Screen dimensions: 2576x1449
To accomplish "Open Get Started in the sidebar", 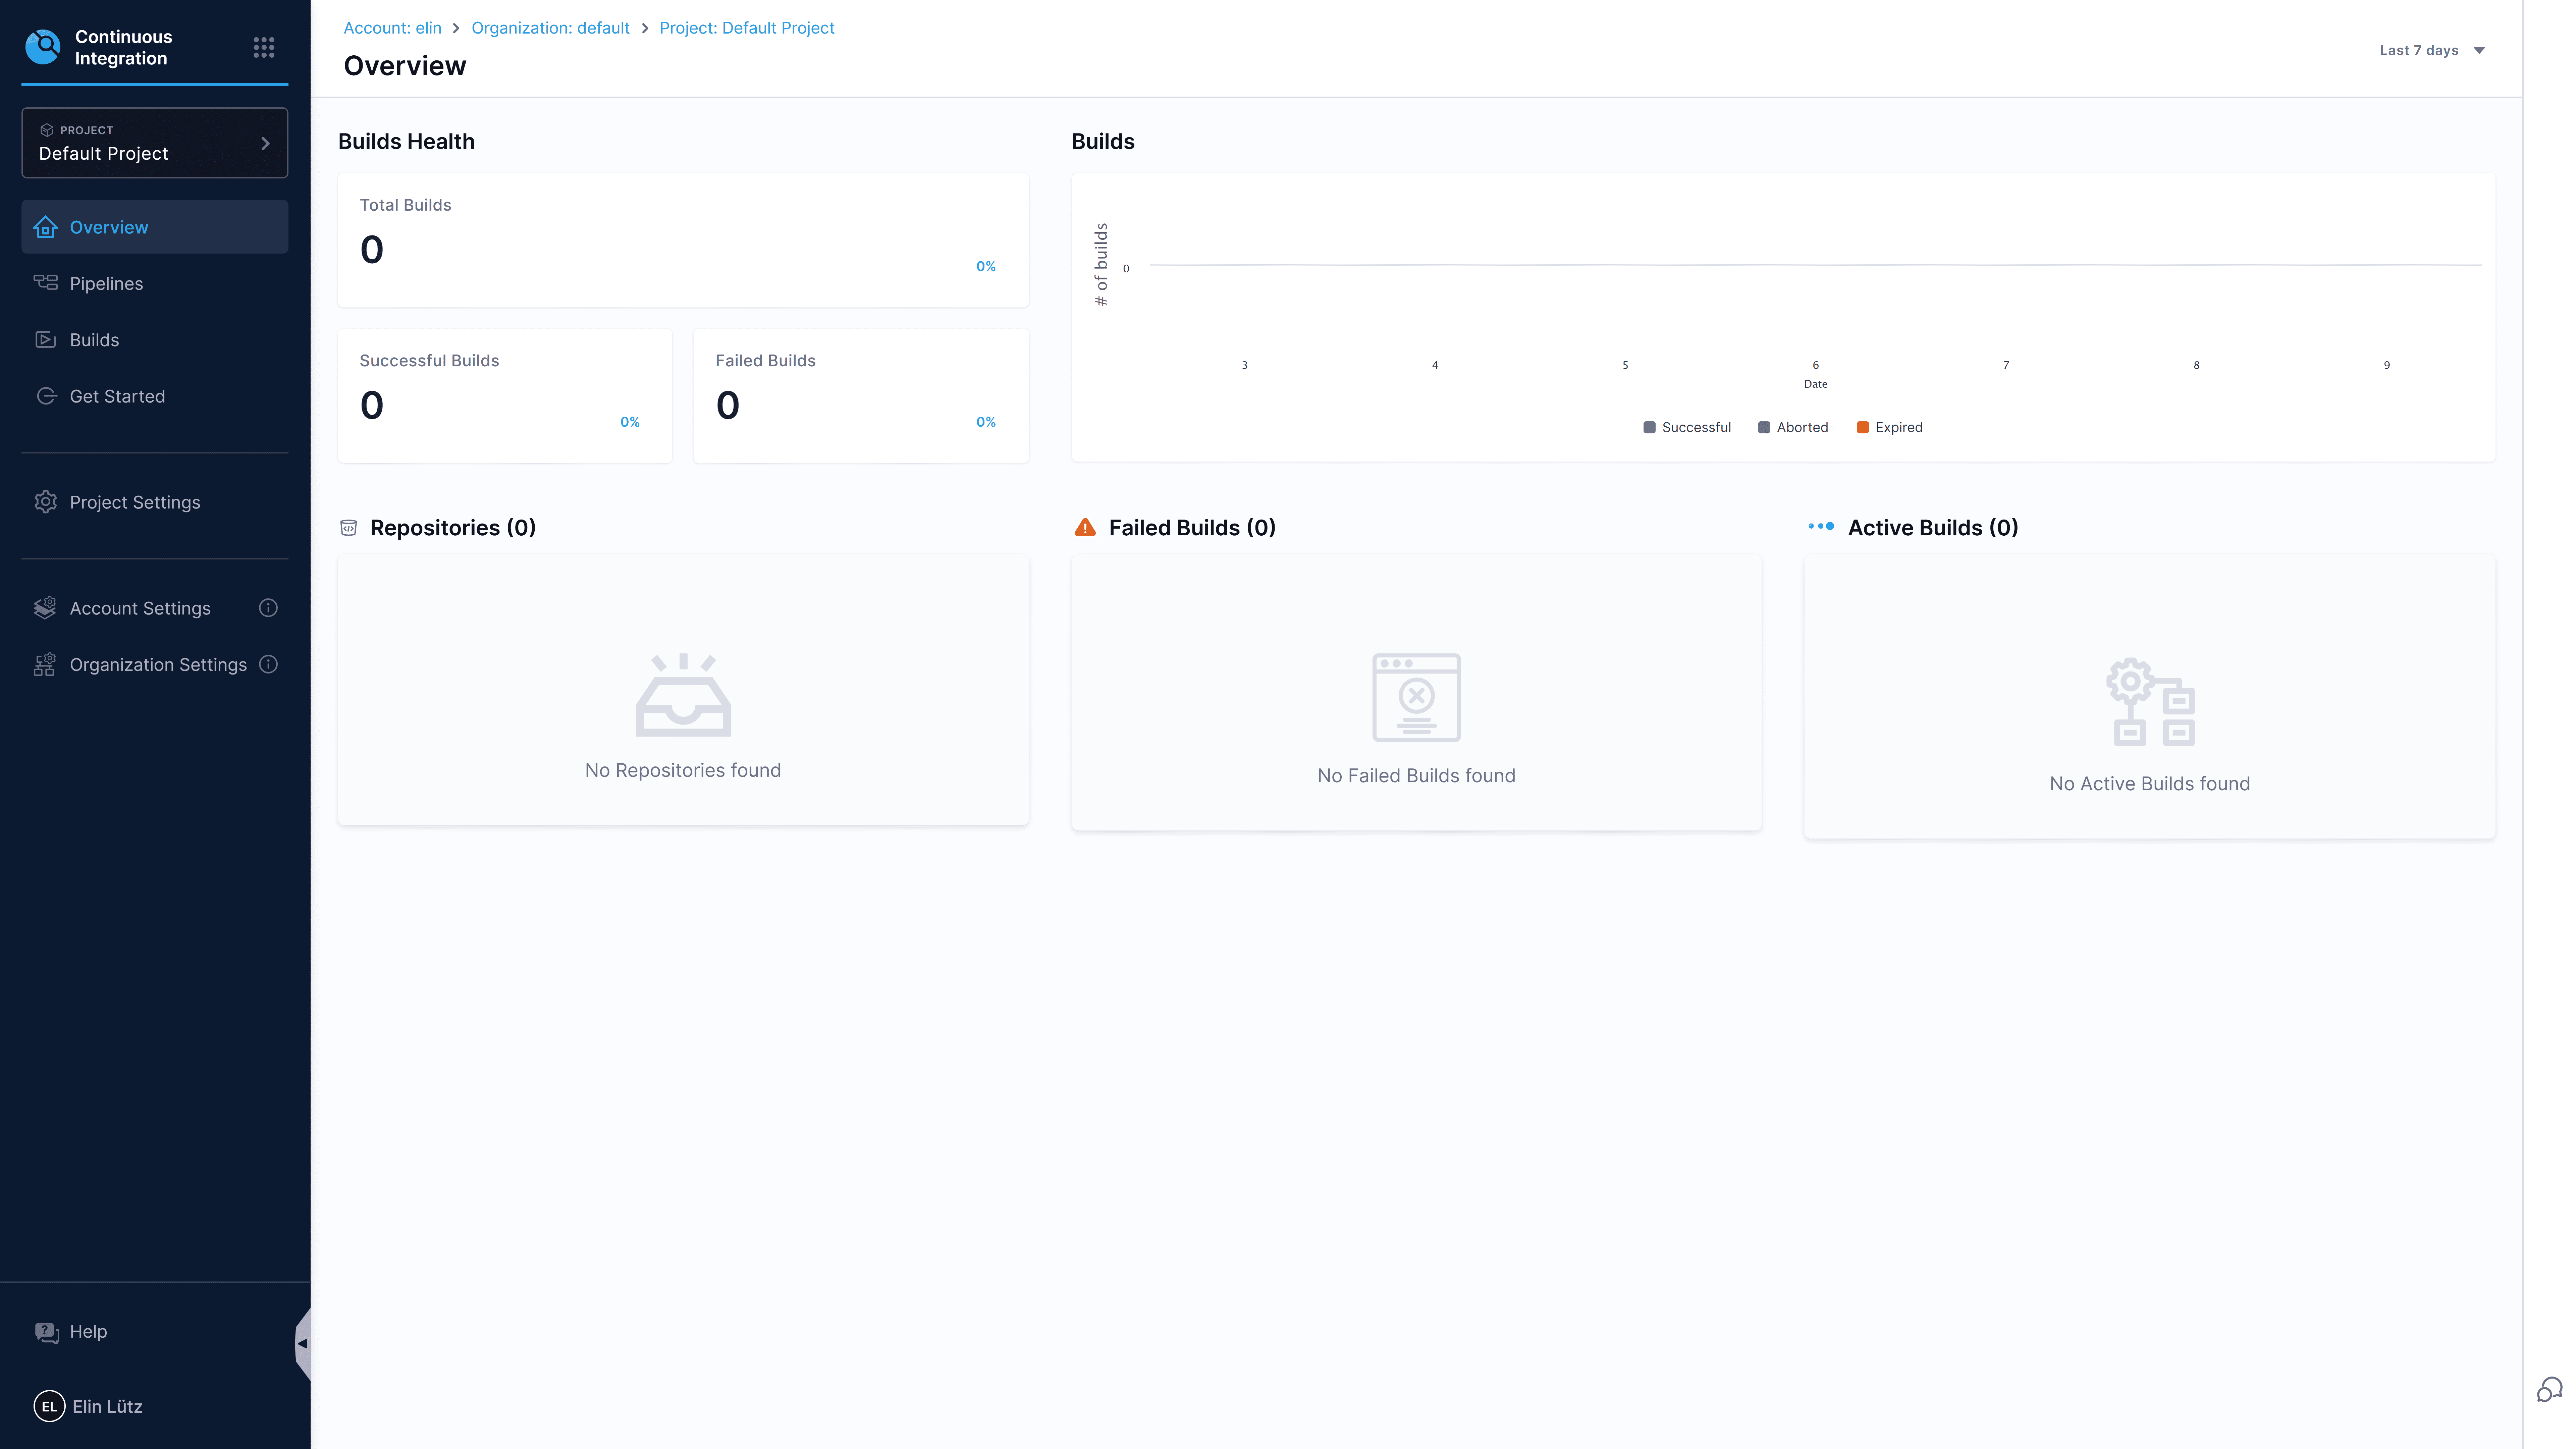I will 155,396.
